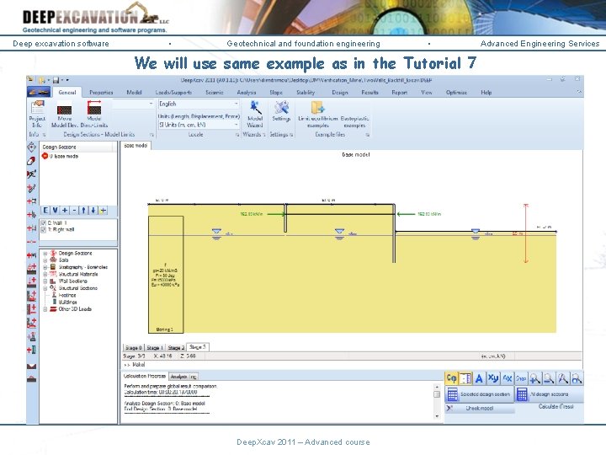Click the save disk icon in title bar
This screenshot has height=455, width=606.
(56, 80)
